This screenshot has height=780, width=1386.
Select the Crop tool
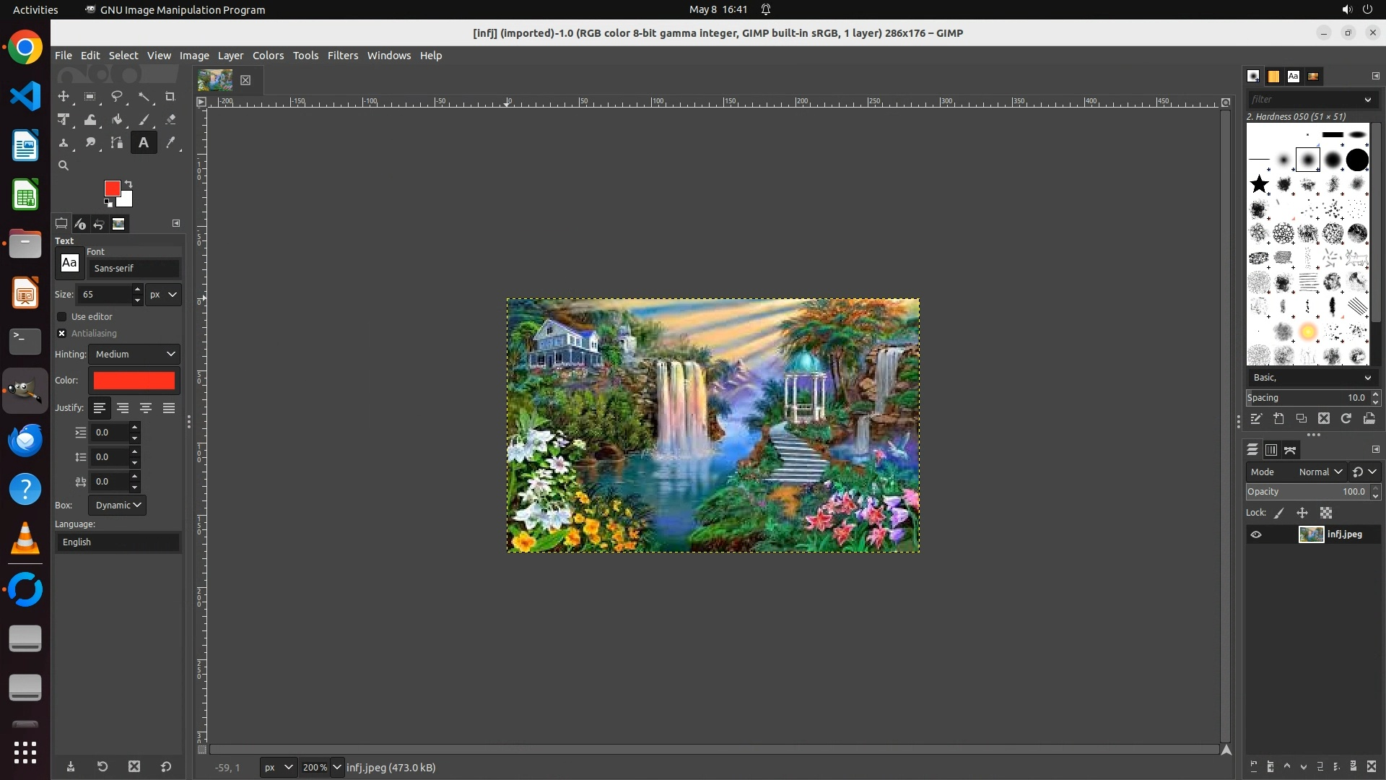pos(170,97)
